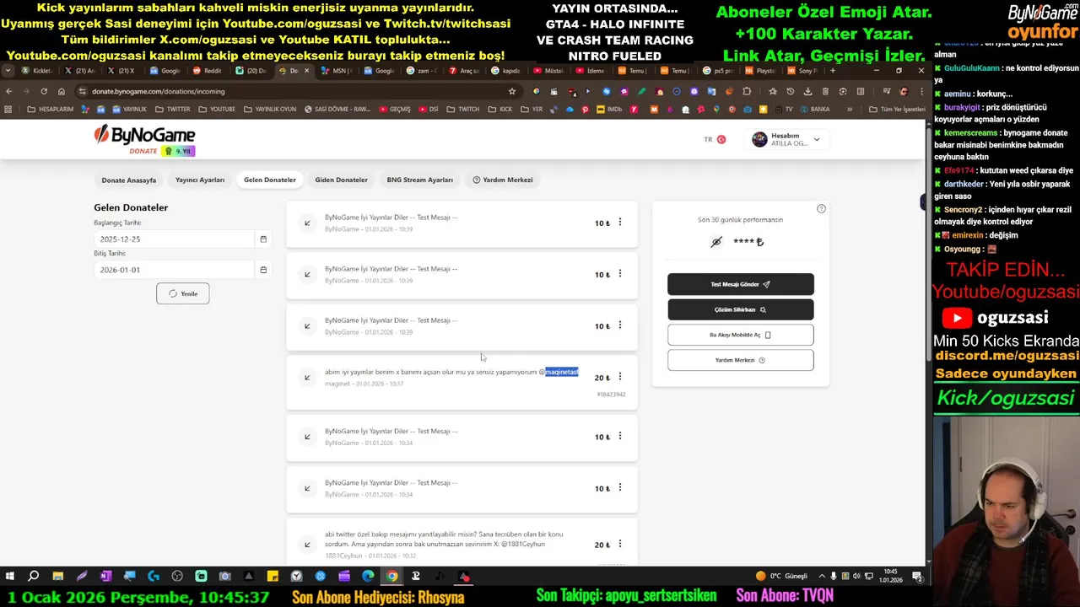Open notification center in system tray
The height and width of the screenshot is (607, 1080).
(x=917, y=577)
